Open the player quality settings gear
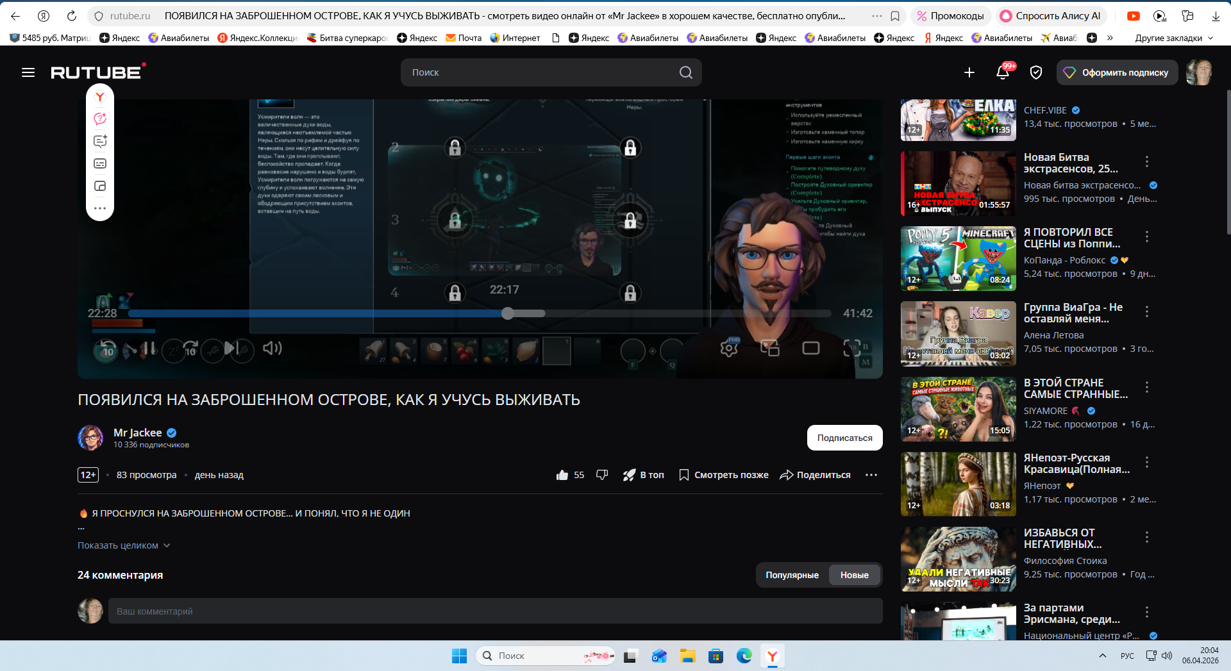Screen dimensions: 1231x671 pyautogui.click(x=729, y=347)
